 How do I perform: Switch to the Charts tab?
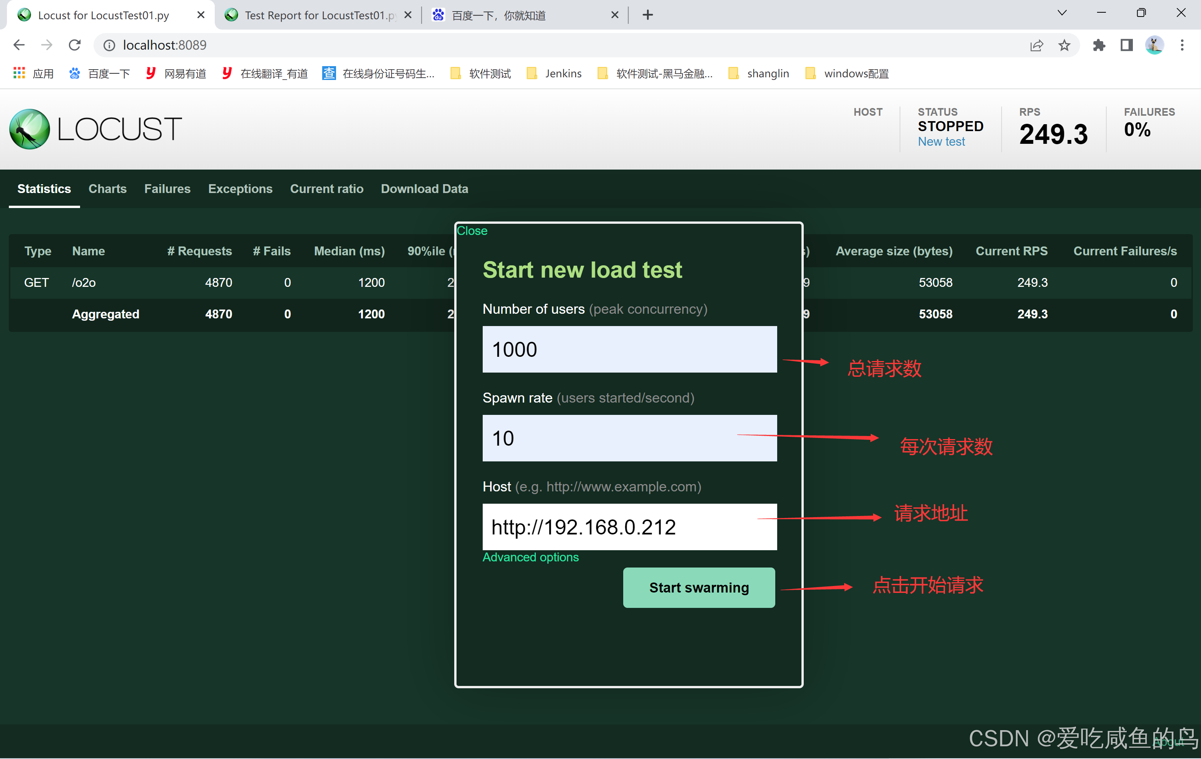pyautogui.click(x=107, y=189)
